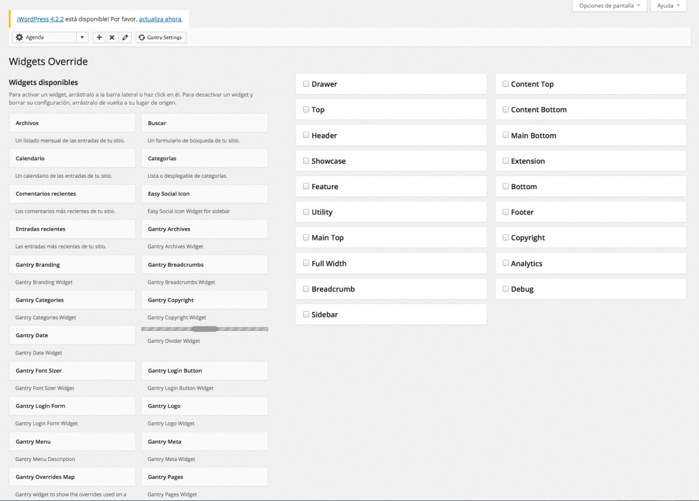Expand the Opciones de pantalla panel
Screen dimensions: 699x501
tap(609, 6)
